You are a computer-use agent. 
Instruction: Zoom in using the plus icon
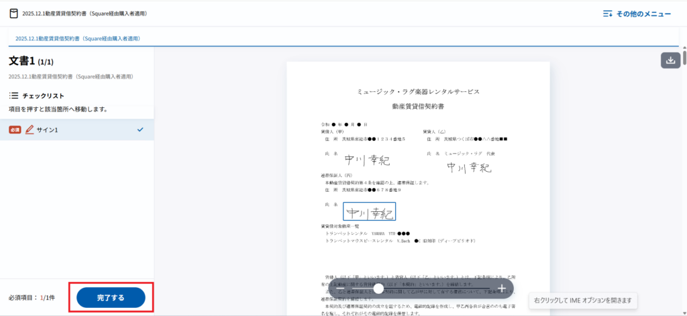(501, 288)
